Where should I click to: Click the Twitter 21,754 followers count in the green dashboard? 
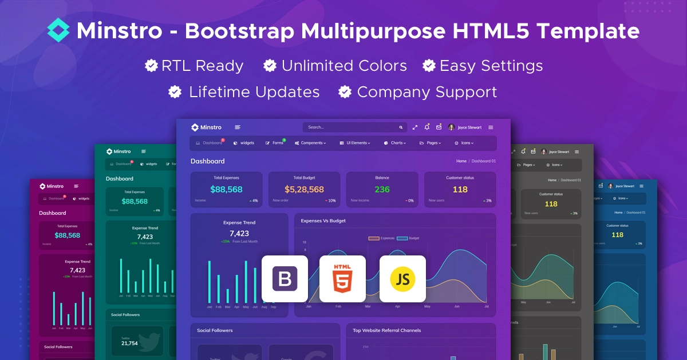click(x=129, y=343)
